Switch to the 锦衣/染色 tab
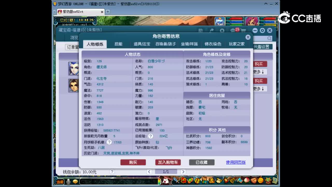The image size is (332, 187). (x=213, y=44)
